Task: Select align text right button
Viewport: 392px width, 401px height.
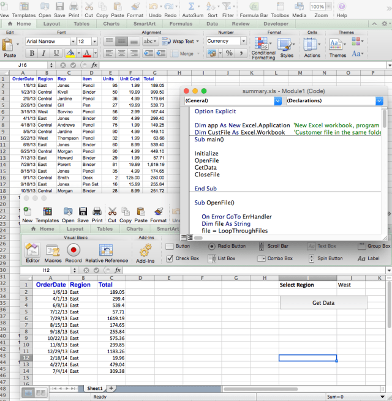Action: 134,53
